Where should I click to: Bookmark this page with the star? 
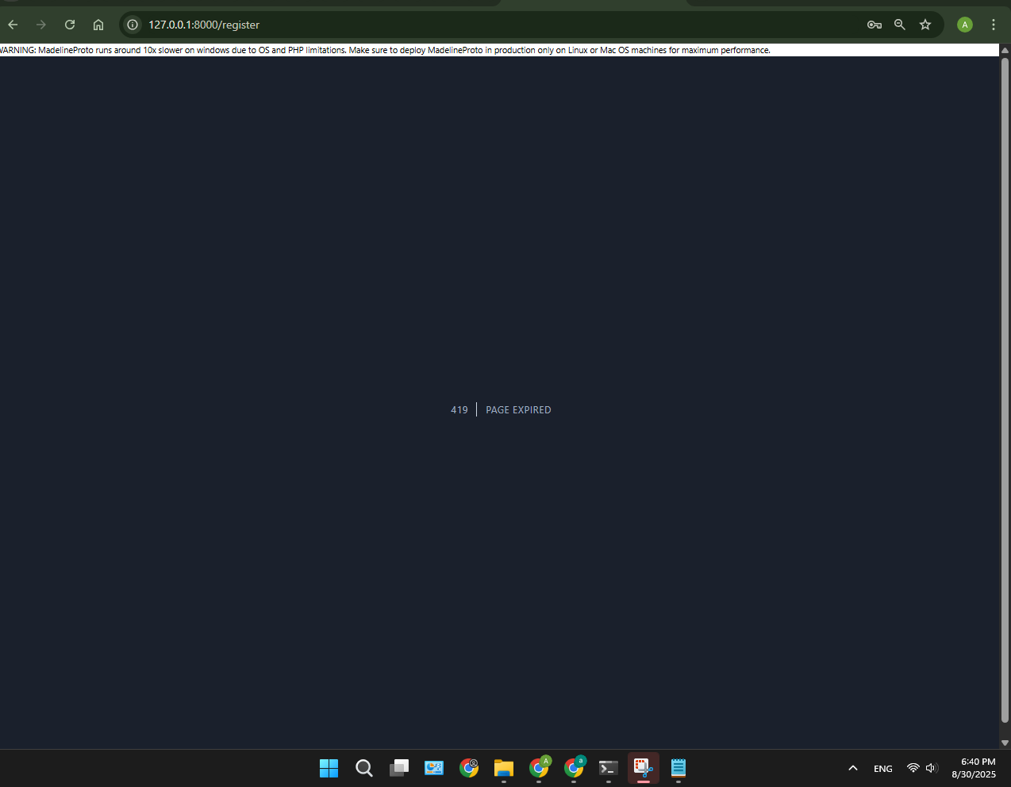coord(925,25)
